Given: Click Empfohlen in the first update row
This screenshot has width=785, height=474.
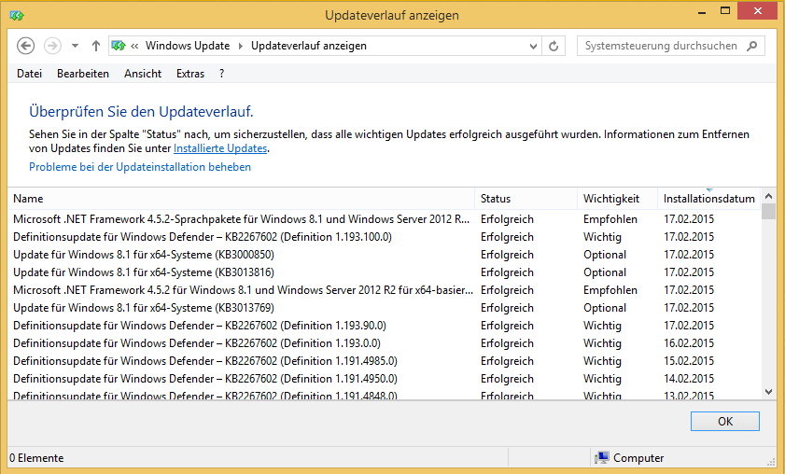Looking at the screenshot, I should 610,219.
